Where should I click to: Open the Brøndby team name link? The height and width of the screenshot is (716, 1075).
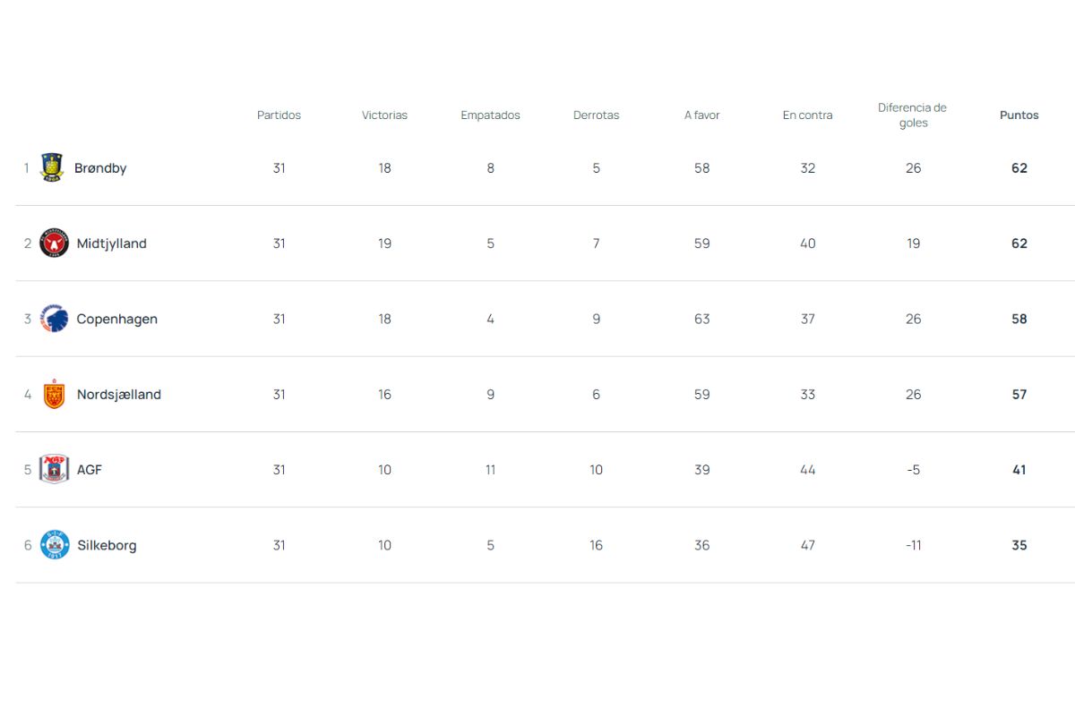pos(100,168)
